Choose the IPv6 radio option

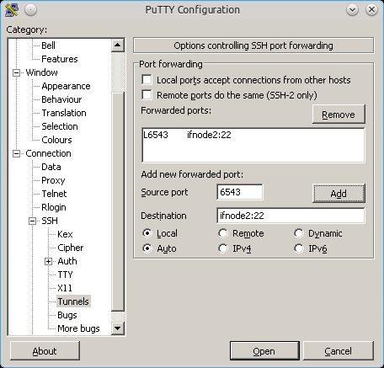[299, 248]
